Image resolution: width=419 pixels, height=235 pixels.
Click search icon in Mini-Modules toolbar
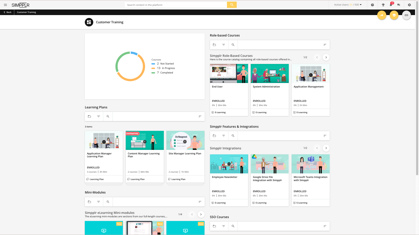(108, 202)
